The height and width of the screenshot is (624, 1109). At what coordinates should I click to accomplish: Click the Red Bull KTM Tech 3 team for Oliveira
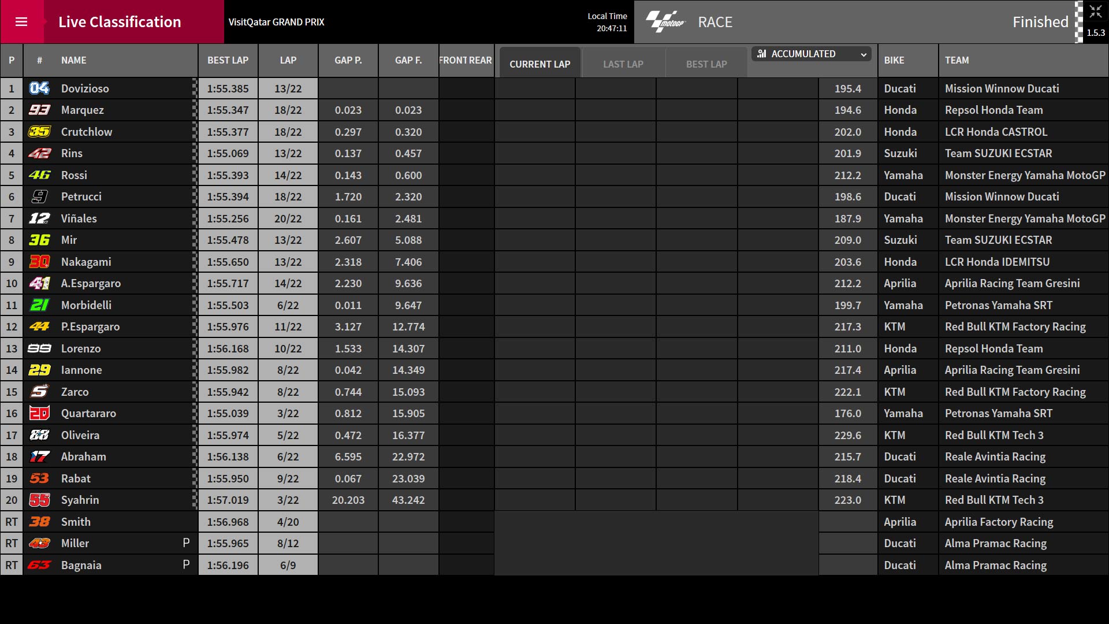pyautogui.click(x=994, y=435)
